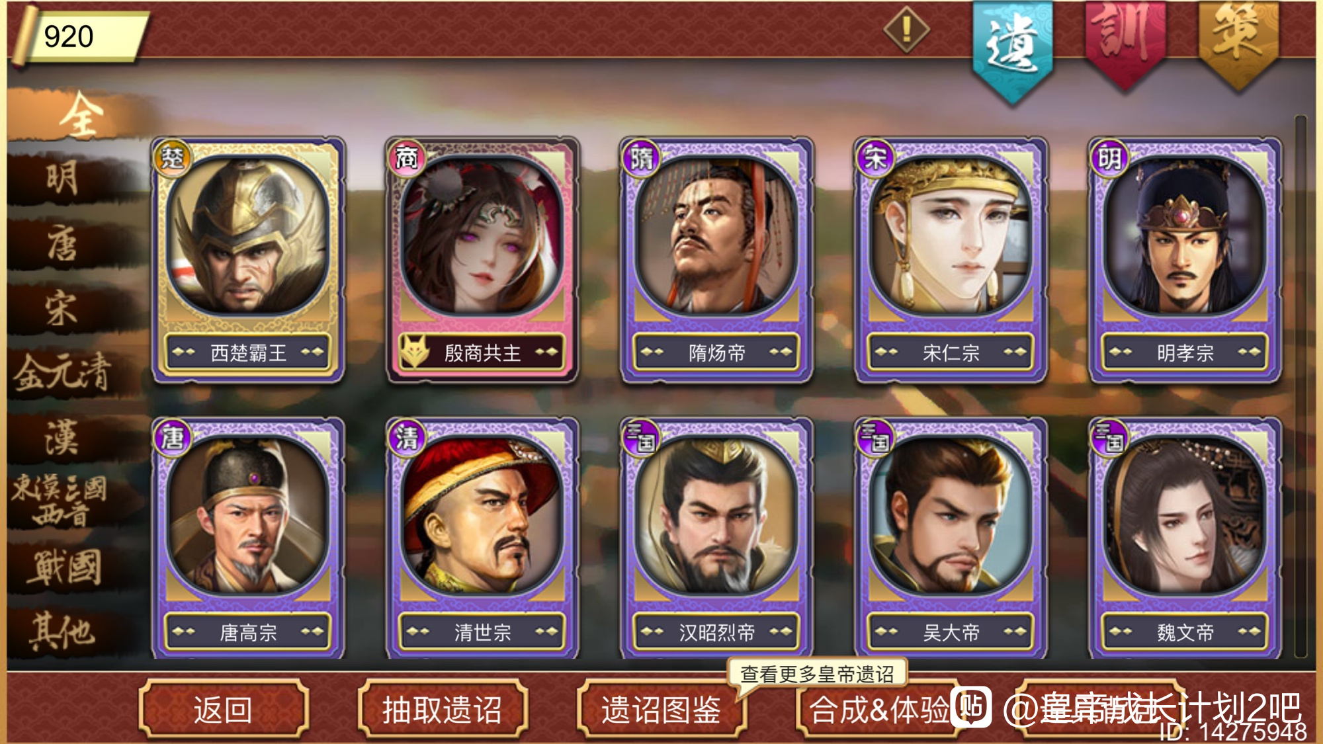Click the card list vertical scrollbar
The image size is (1323, 744).
[1301, 386]
